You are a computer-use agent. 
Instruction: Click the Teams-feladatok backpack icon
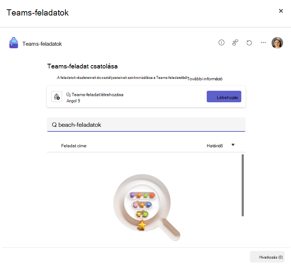[14, 43]
